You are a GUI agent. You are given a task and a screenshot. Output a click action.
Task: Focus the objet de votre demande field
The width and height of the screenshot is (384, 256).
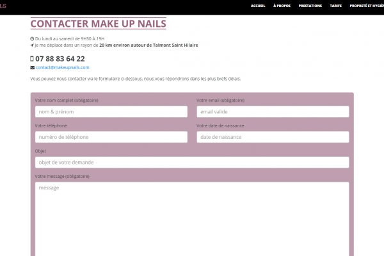(192, 163)
